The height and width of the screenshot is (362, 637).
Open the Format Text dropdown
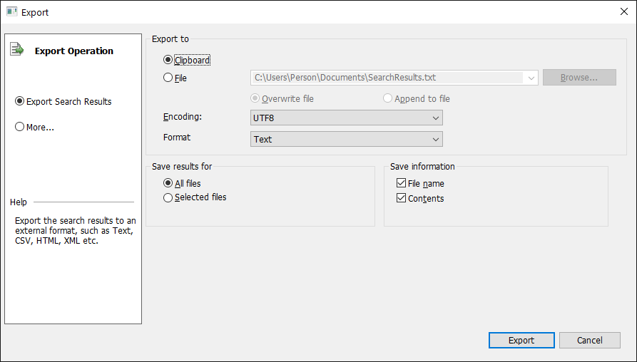[x=347, y=139]
